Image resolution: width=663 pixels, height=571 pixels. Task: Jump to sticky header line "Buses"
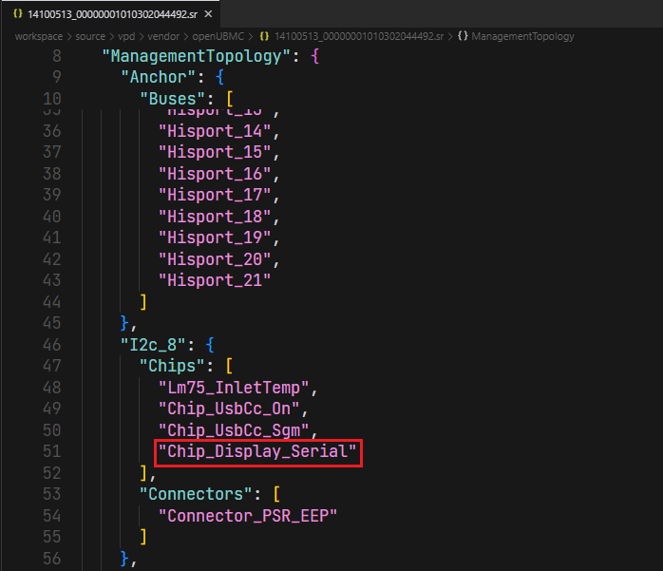click(172, 98)
